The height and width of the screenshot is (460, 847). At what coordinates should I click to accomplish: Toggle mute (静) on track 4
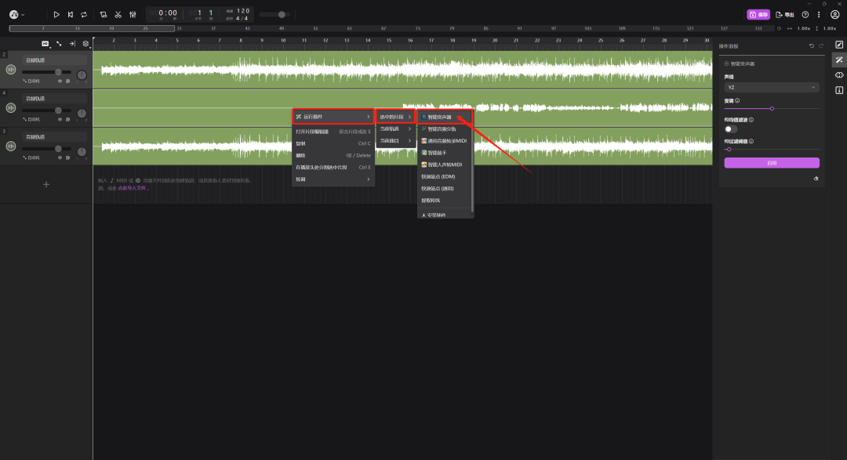pyautogui.click(x=67, y=119)
